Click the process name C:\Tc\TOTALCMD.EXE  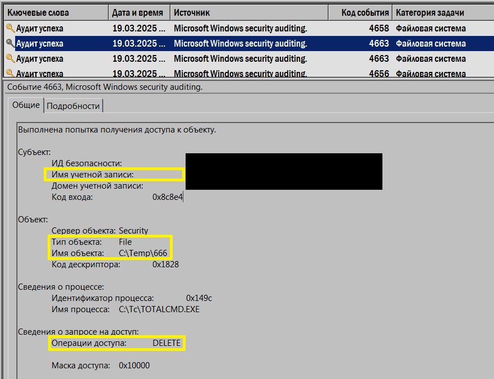point(159,309)
